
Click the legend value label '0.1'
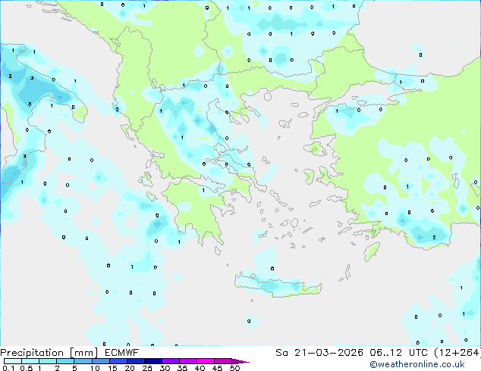[x=8, y=368]
